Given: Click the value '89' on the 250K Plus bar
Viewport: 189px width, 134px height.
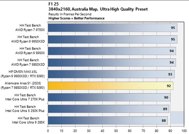Looking at the screenshot, I should point(165,109).
